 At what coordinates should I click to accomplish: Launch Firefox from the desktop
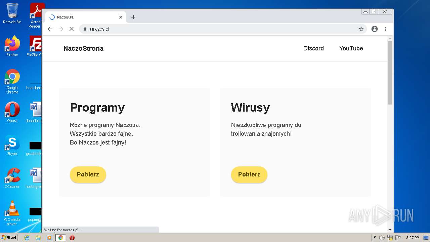pyautogui.click(x=12, y=46)
